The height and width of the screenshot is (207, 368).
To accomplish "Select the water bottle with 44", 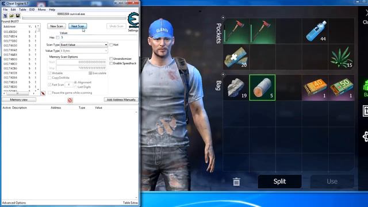I will click(x=315, y=31).
